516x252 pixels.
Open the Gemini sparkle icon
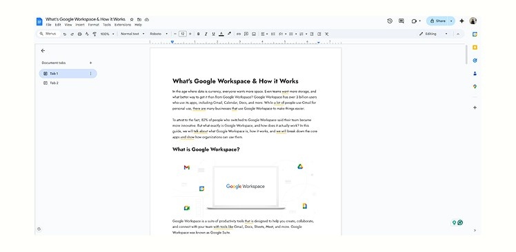pyautogui.click(x=462, y=21)
